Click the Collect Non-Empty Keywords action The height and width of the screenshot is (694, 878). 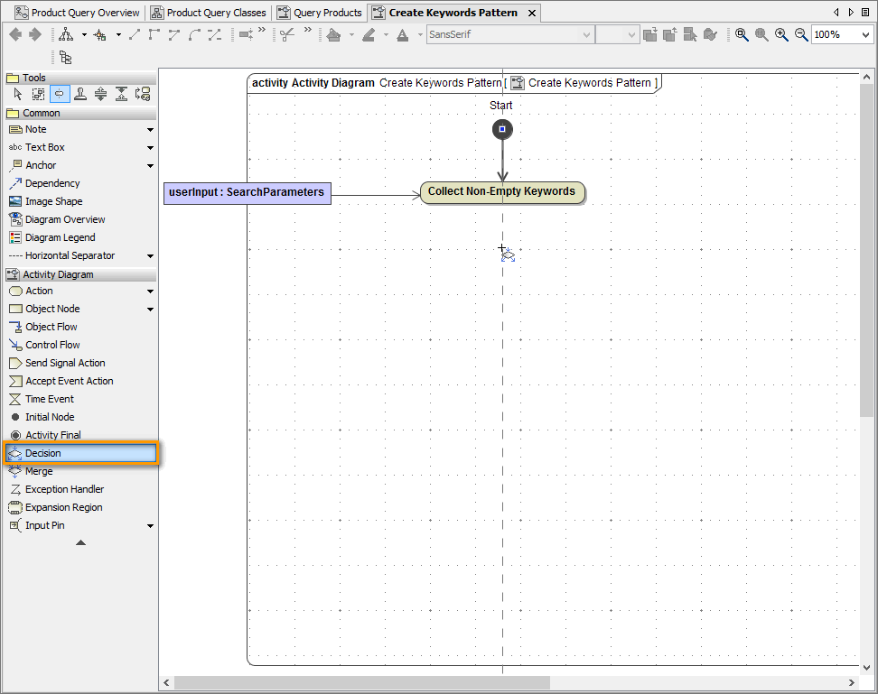(501, 192)
